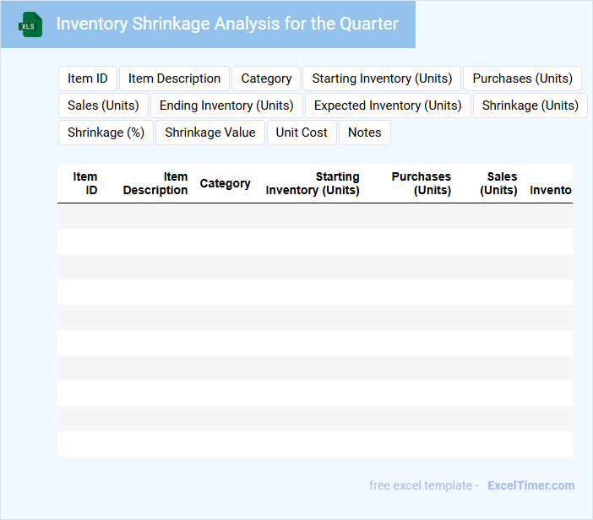Choose the Ending Inventory (Units) tag
This screenshot has height=520, width=593.
coord(226,106)
